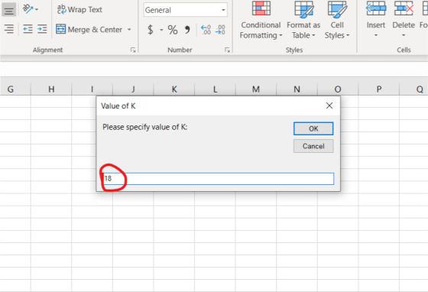Close the Value of K dialog

click(x=329, y=105)
